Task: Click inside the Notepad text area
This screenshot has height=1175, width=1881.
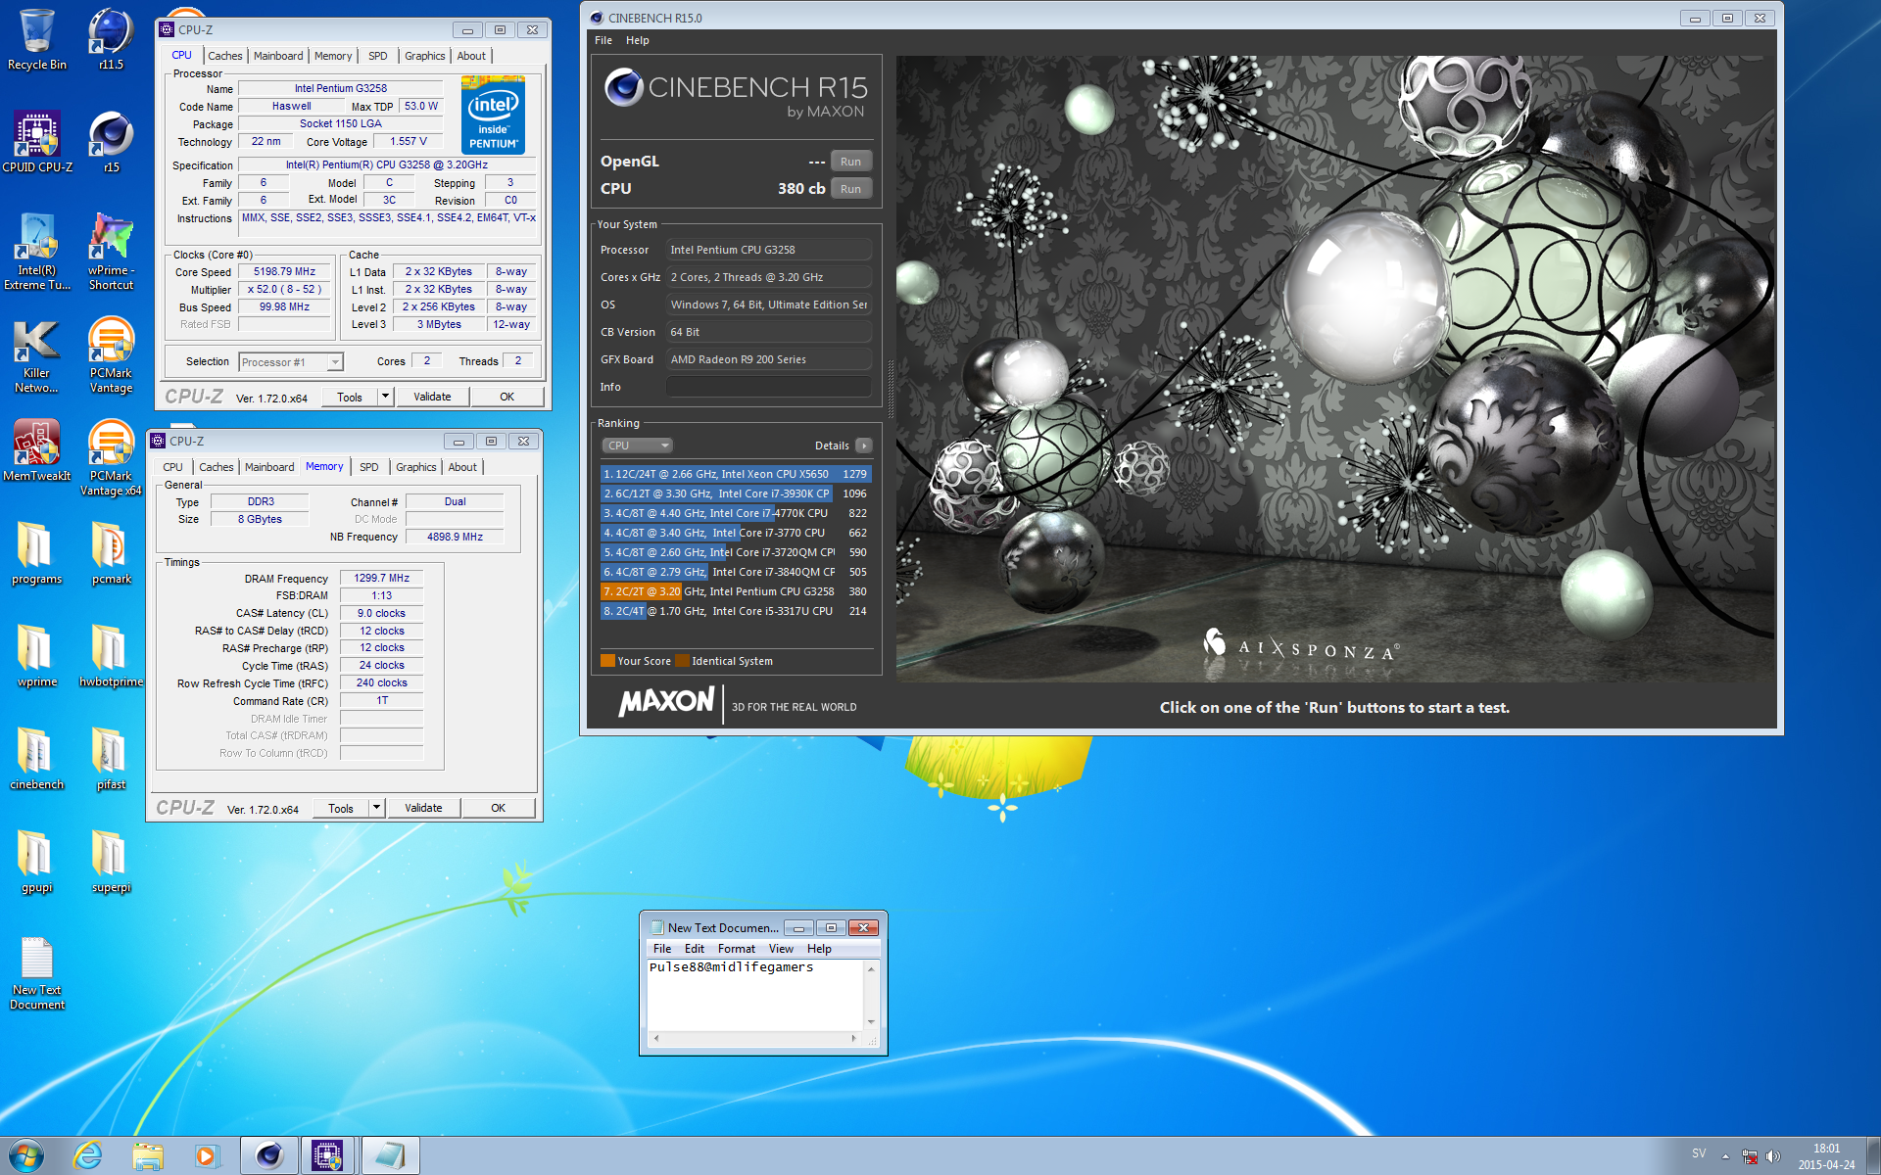Action: 755,994
